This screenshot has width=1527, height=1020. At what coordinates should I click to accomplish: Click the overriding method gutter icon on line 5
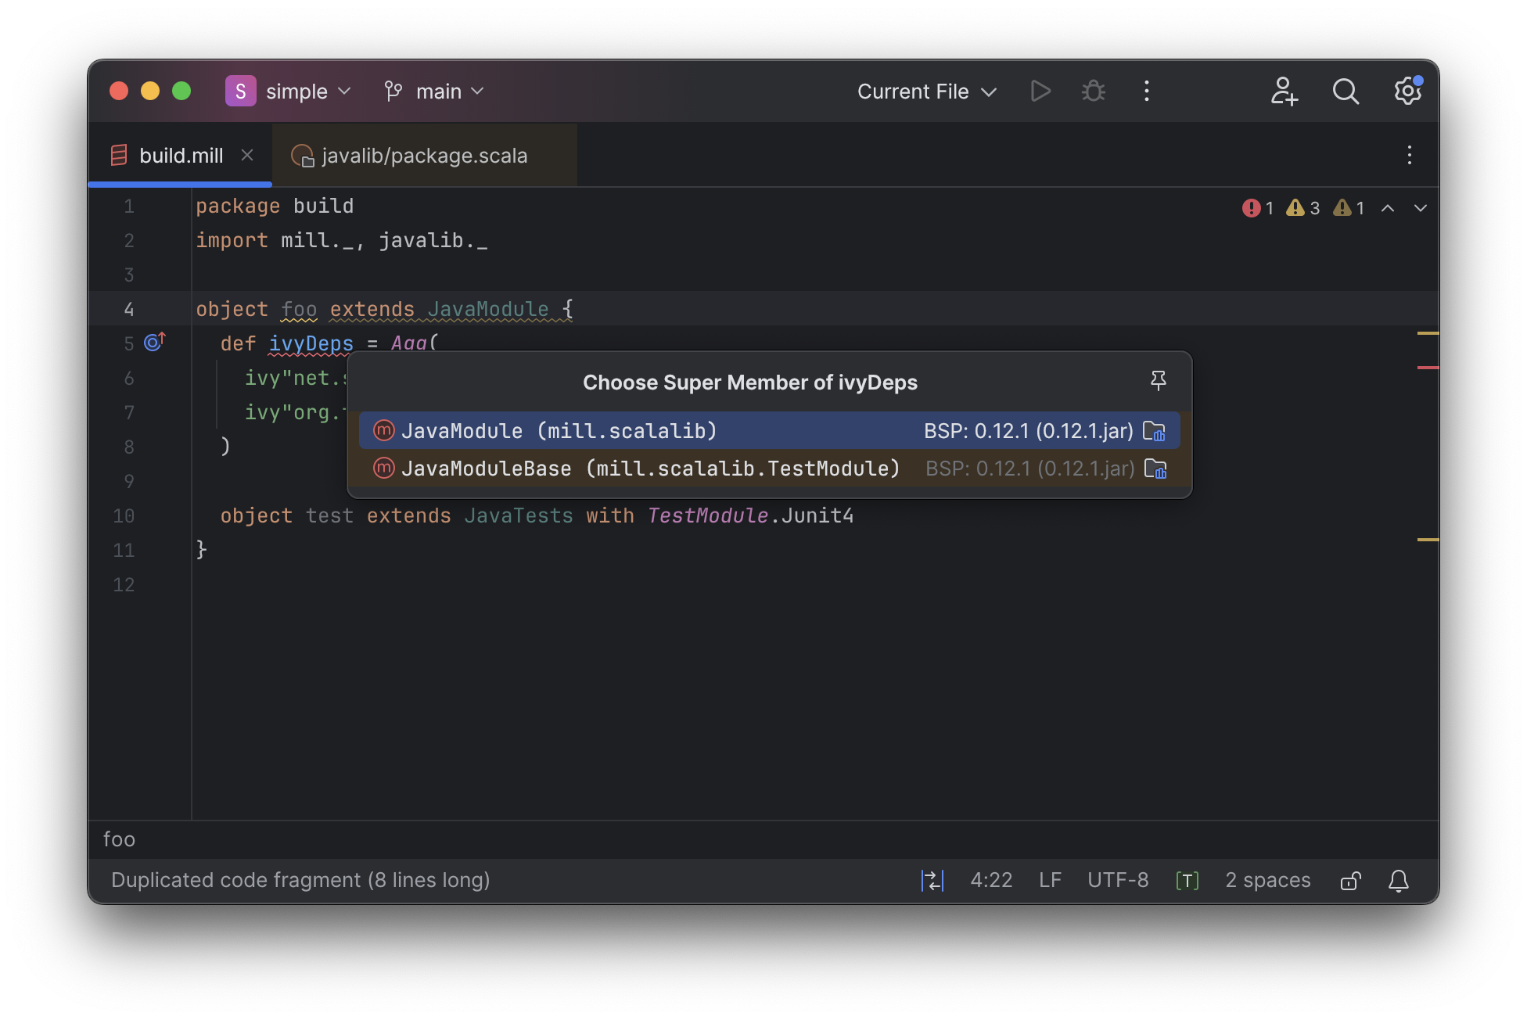(x=154, y=342)
